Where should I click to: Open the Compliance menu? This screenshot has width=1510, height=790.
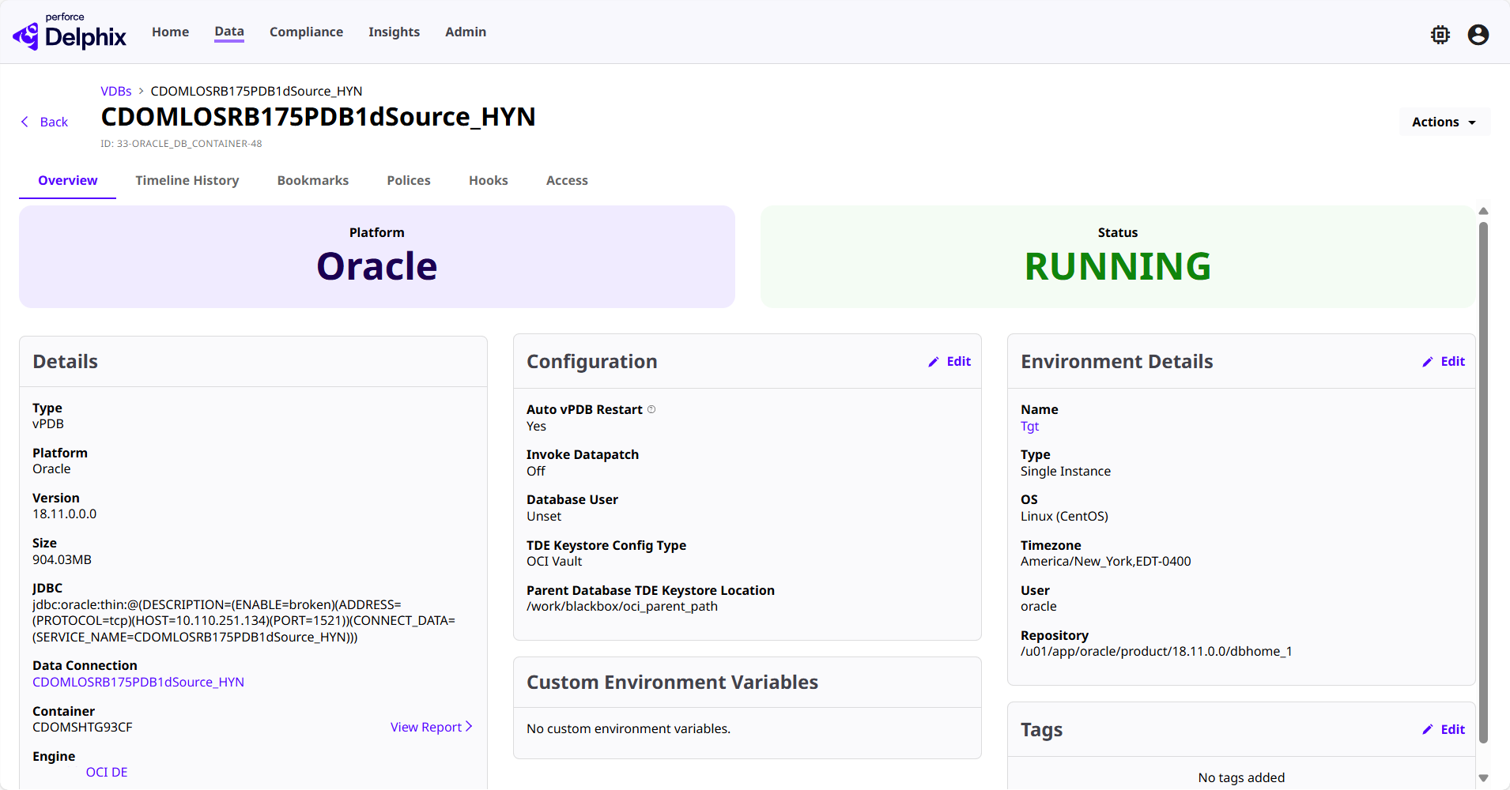click(x=306, y=32)
